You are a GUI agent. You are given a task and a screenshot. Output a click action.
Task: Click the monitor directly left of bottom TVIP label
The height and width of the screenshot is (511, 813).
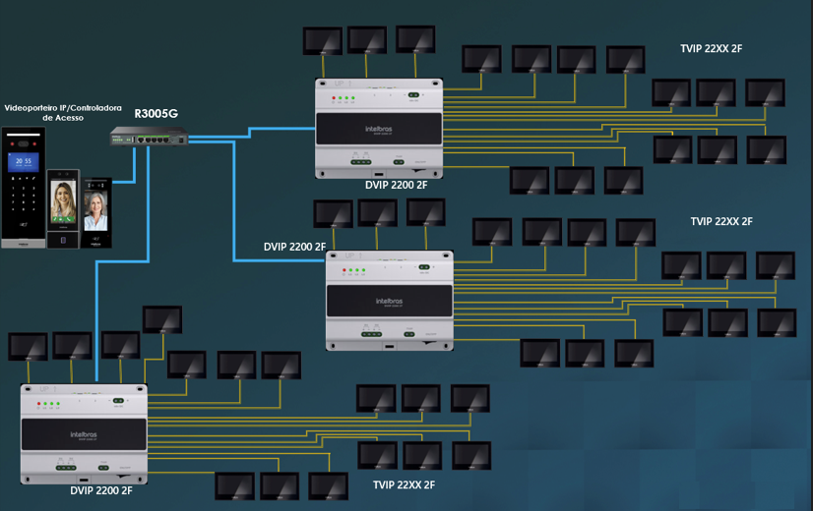[x=328, y=486]
